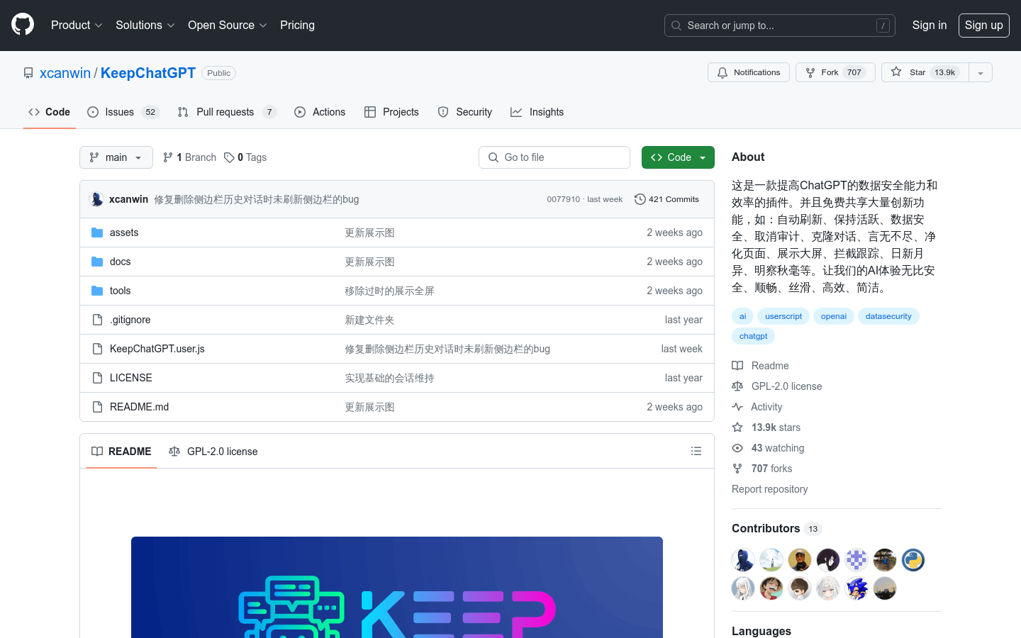Switch to GPL-2.0 license tab

(x=213, y=452)
